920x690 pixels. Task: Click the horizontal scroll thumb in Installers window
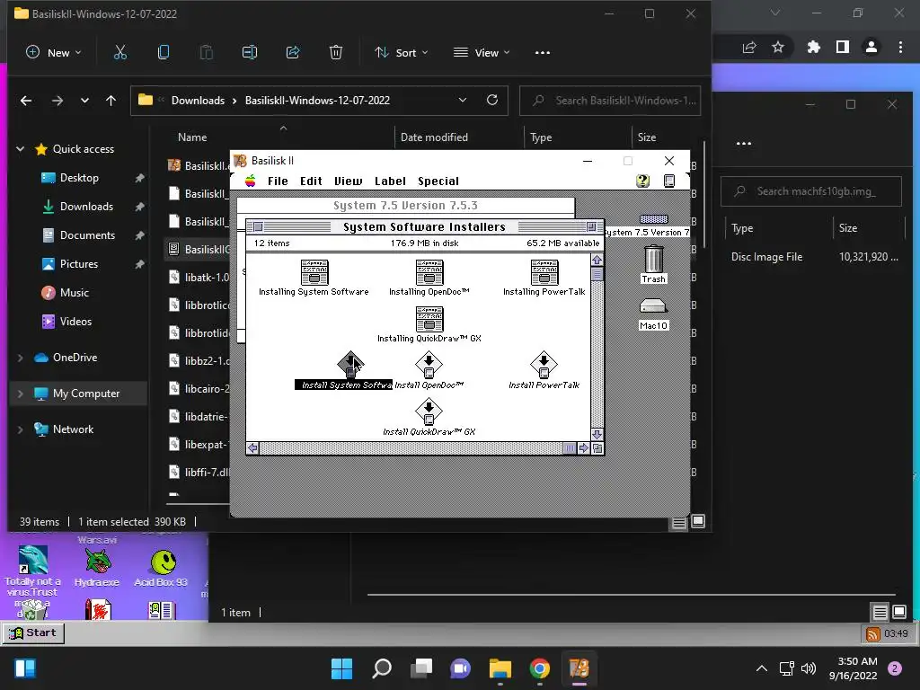pyautogui.click(x=569, y=448)
